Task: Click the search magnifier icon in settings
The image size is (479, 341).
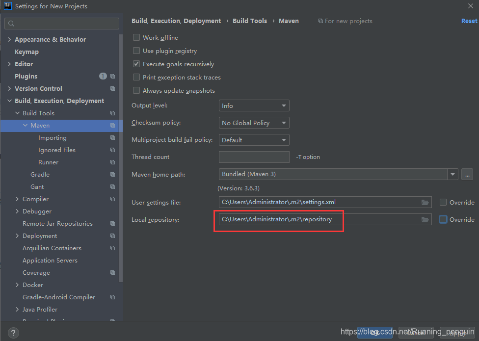Action: click(x=11, y=24)
